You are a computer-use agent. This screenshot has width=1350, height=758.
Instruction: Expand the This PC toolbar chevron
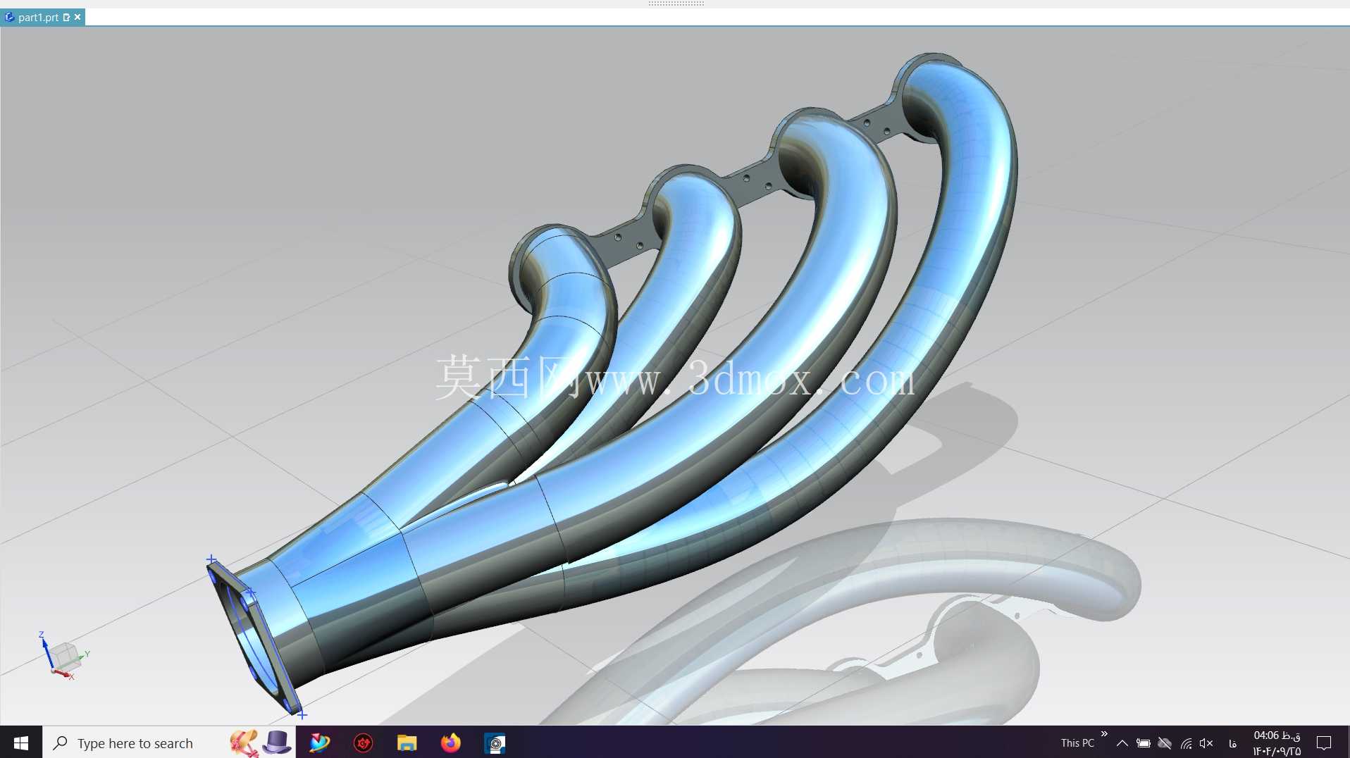click(1104, 734)
